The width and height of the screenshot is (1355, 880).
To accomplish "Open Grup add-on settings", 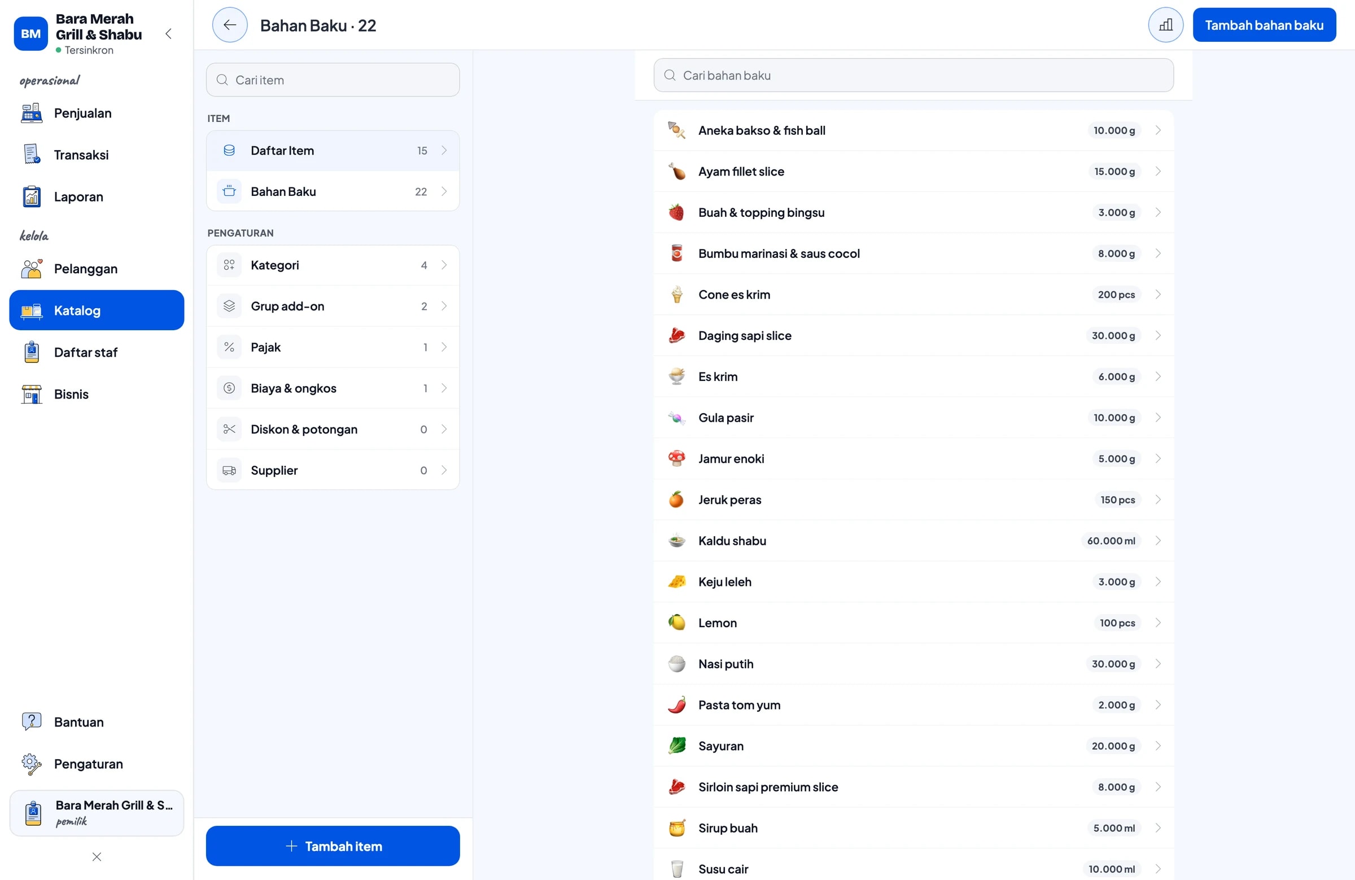I will tap(333, 307).
